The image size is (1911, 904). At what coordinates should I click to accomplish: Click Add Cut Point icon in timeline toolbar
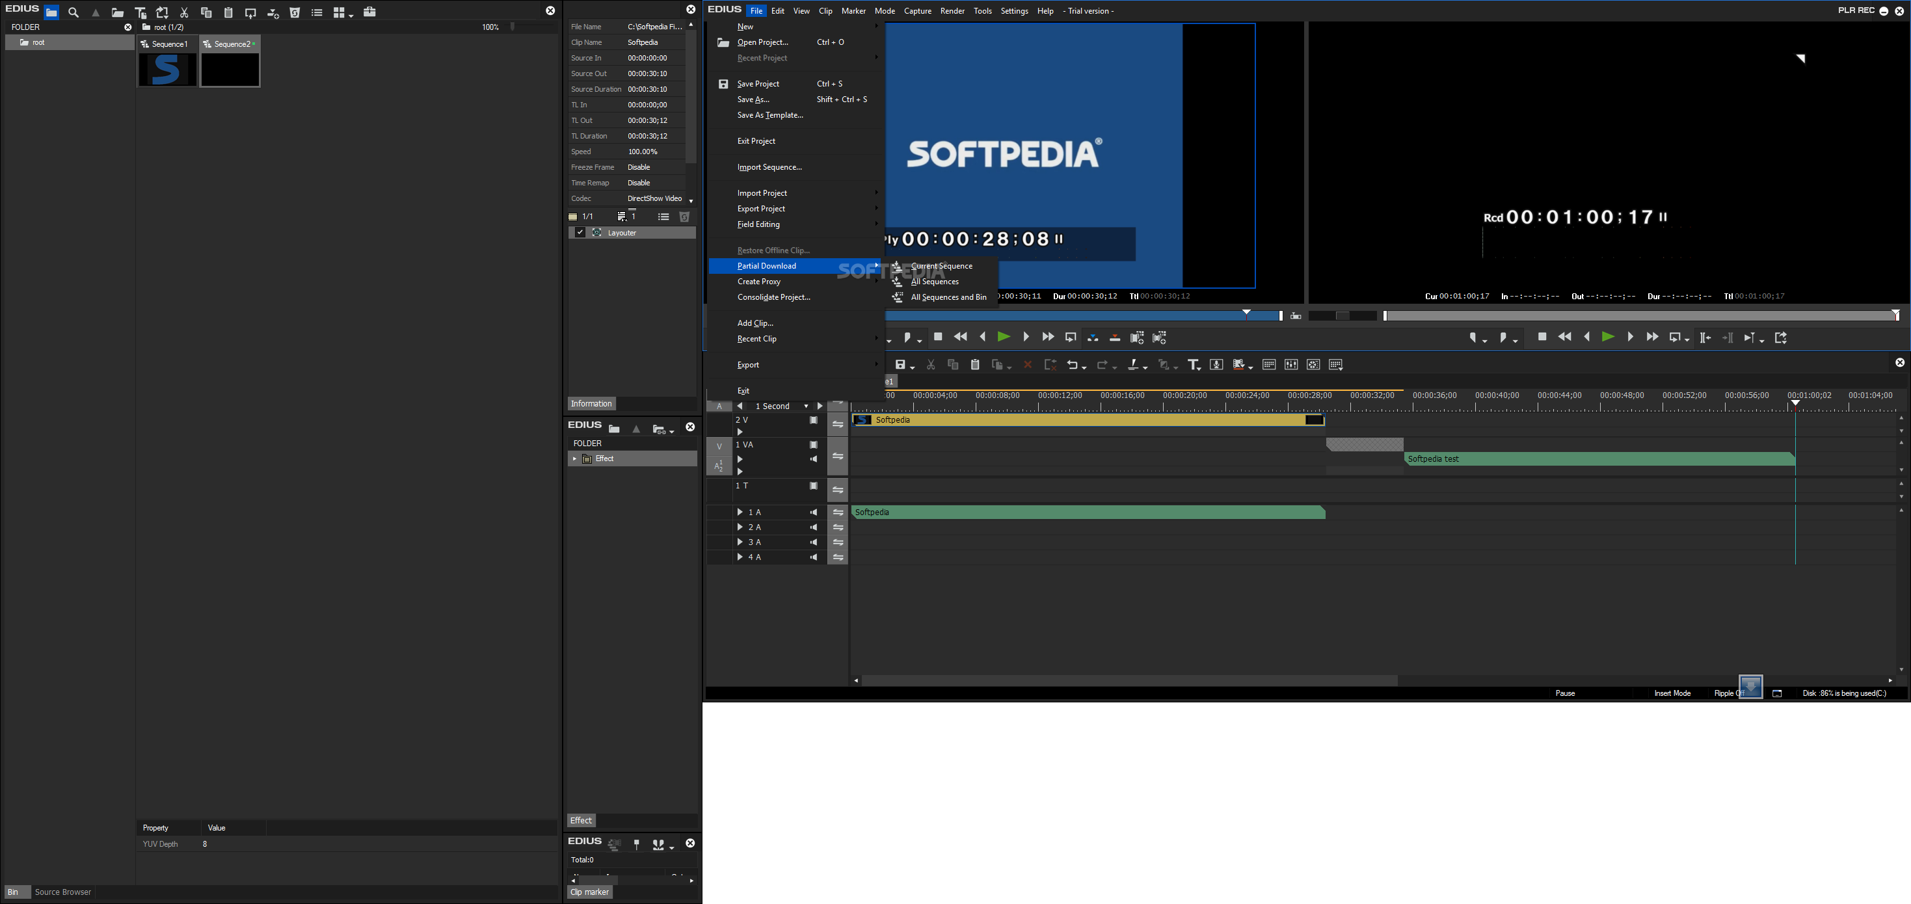[1134, 364]
